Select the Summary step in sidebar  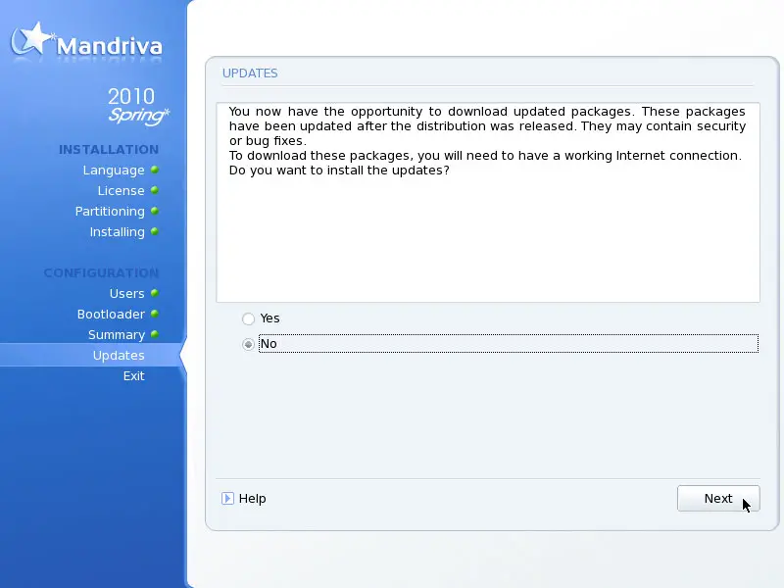(117, 335)
